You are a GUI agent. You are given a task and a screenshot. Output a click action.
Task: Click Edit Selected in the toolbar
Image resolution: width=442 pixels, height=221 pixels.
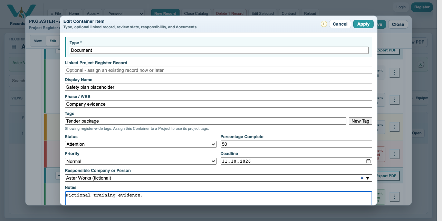click(x=262, y=14)
